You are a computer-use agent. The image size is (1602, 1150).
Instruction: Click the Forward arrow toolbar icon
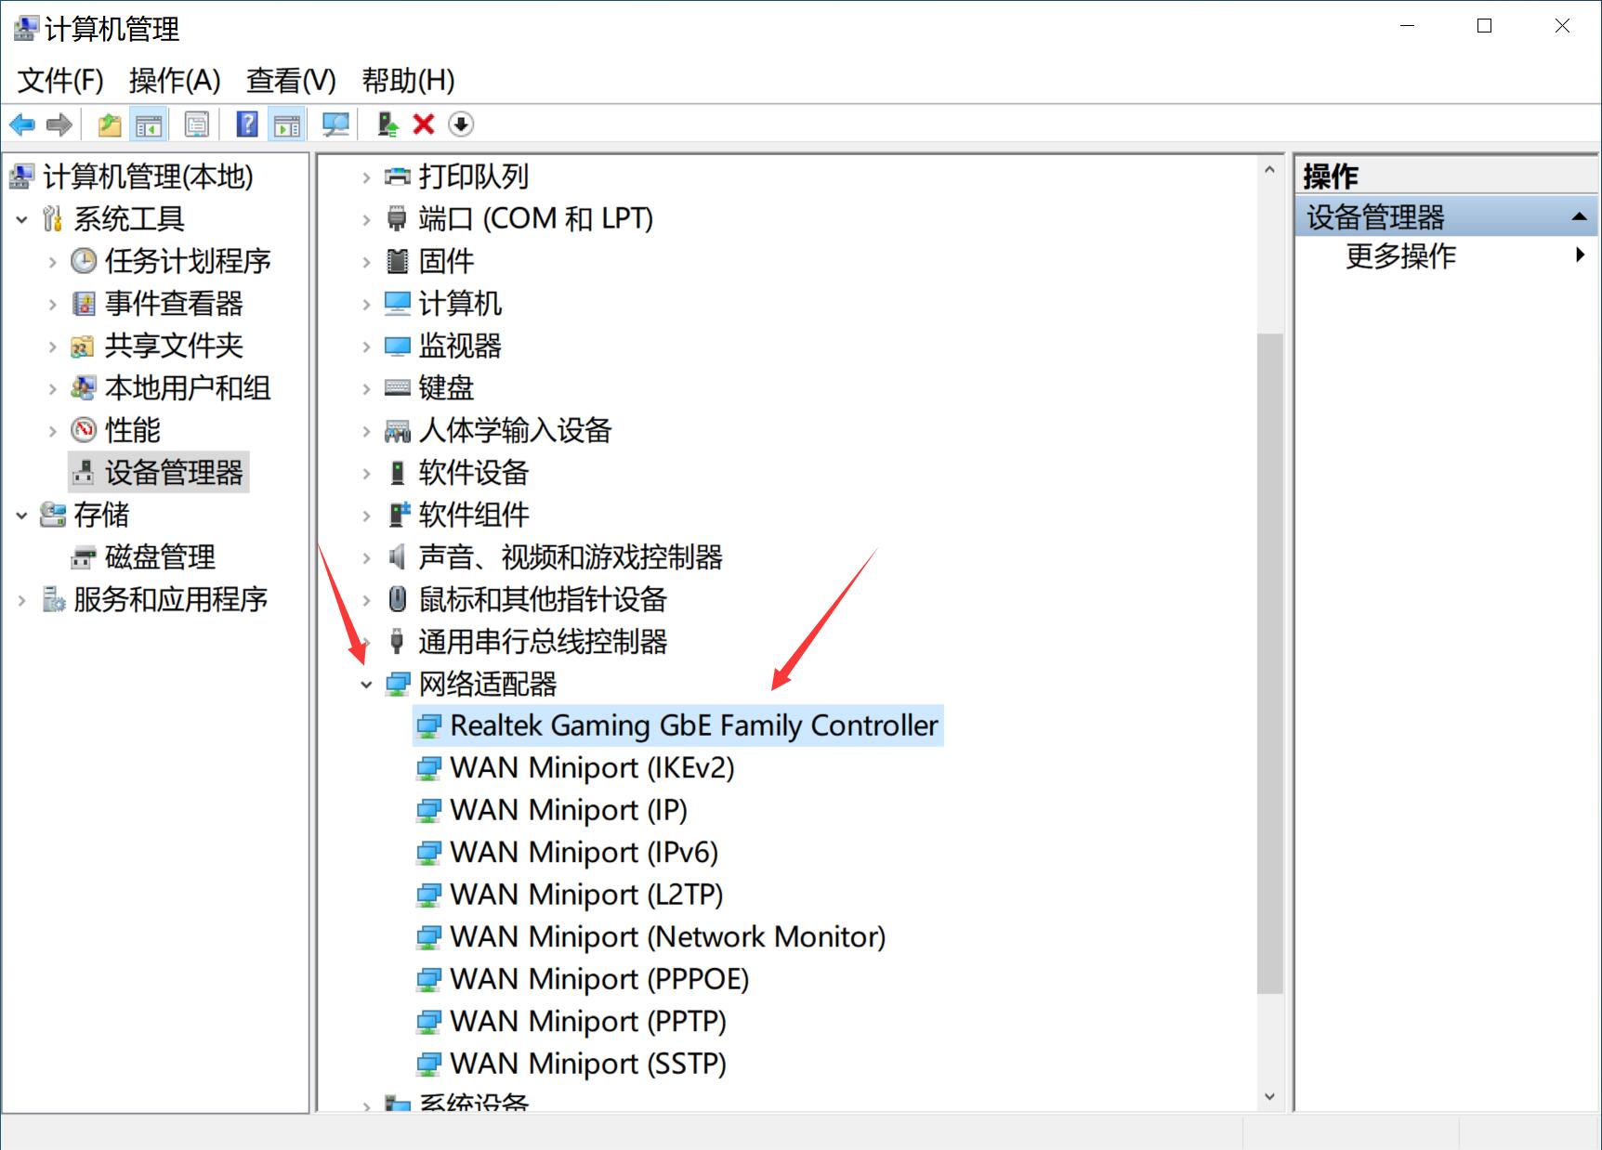(59, 124)
